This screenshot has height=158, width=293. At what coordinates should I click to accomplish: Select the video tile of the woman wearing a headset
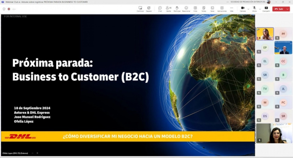[x=274, y=133]
